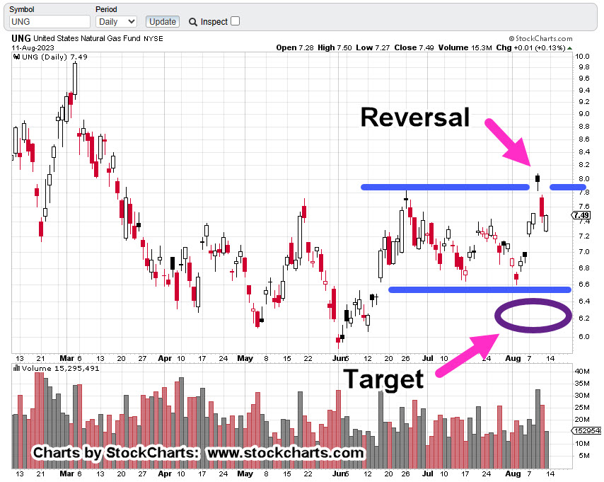Open the Period dropdown set to Daily
The width and height of the screenshot is (604, 482).
pos(116,22)
